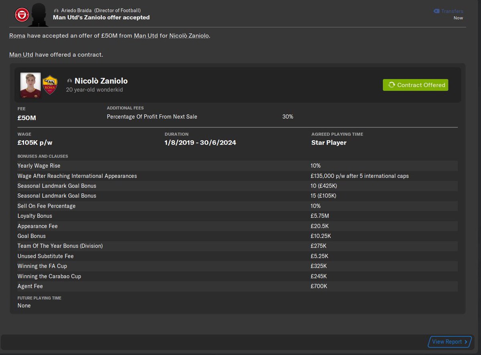This screenshot has height=355, width=481.
Task: Click the £5.75M loyalty bonus value
Action: pos(320,216)
